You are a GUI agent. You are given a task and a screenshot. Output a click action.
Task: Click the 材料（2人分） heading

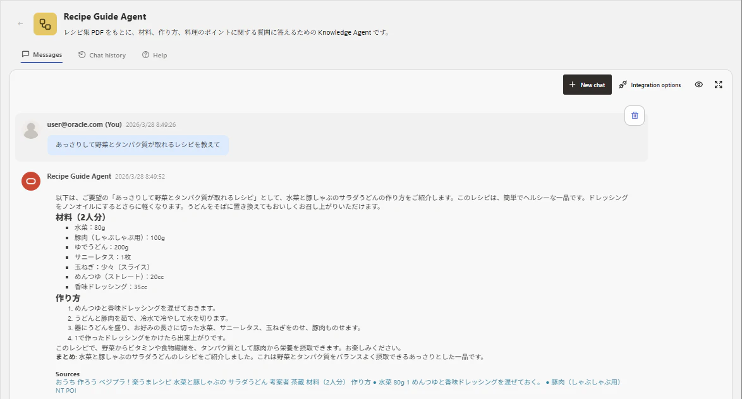(x=81, y=217)
